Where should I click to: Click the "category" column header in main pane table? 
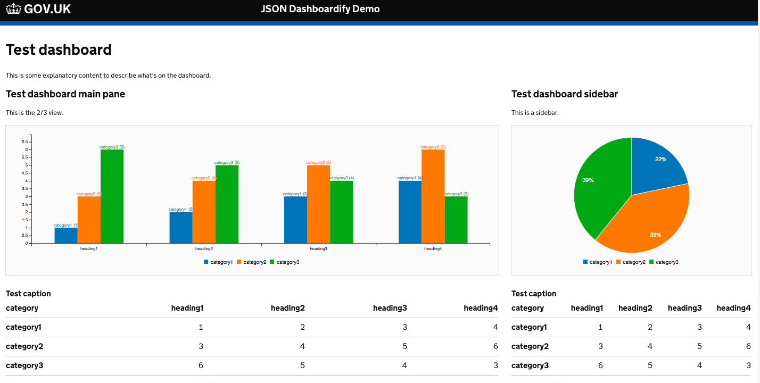click(22, 308)
